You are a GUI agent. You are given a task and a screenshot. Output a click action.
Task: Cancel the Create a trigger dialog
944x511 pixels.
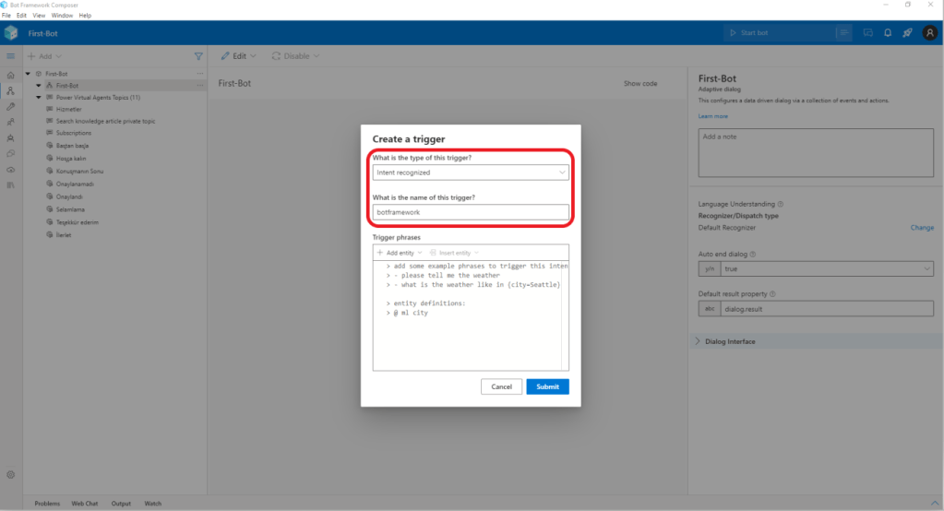pos(501,386)
